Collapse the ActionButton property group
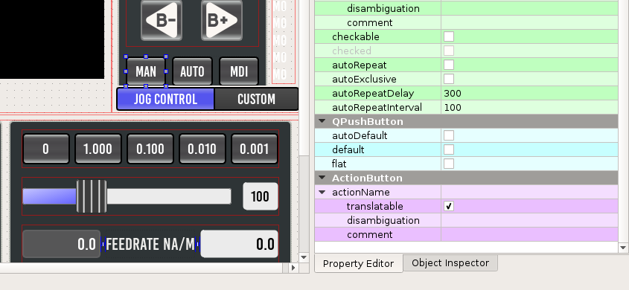The image size is (629, 290). 322,178
